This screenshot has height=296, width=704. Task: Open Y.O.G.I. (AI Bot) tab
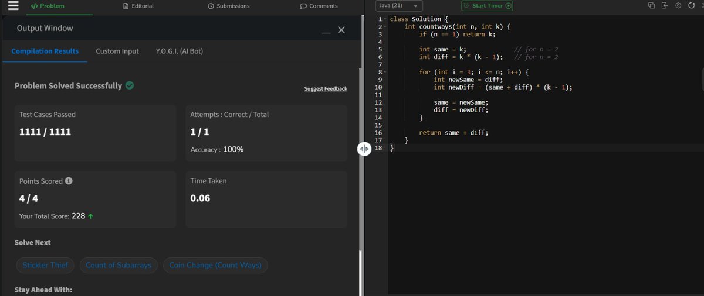[180, 51]
